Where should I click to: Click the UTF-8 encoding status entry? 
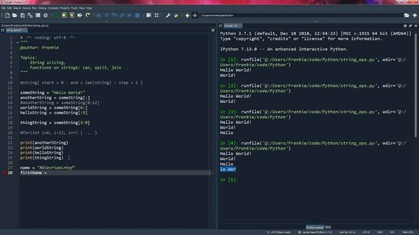pyautogui.click(x=366, y=232)
